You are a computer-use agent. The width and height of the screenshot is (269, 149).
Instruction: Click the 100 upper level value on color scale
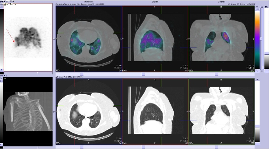pyautogui.click(x=257, y=9)
